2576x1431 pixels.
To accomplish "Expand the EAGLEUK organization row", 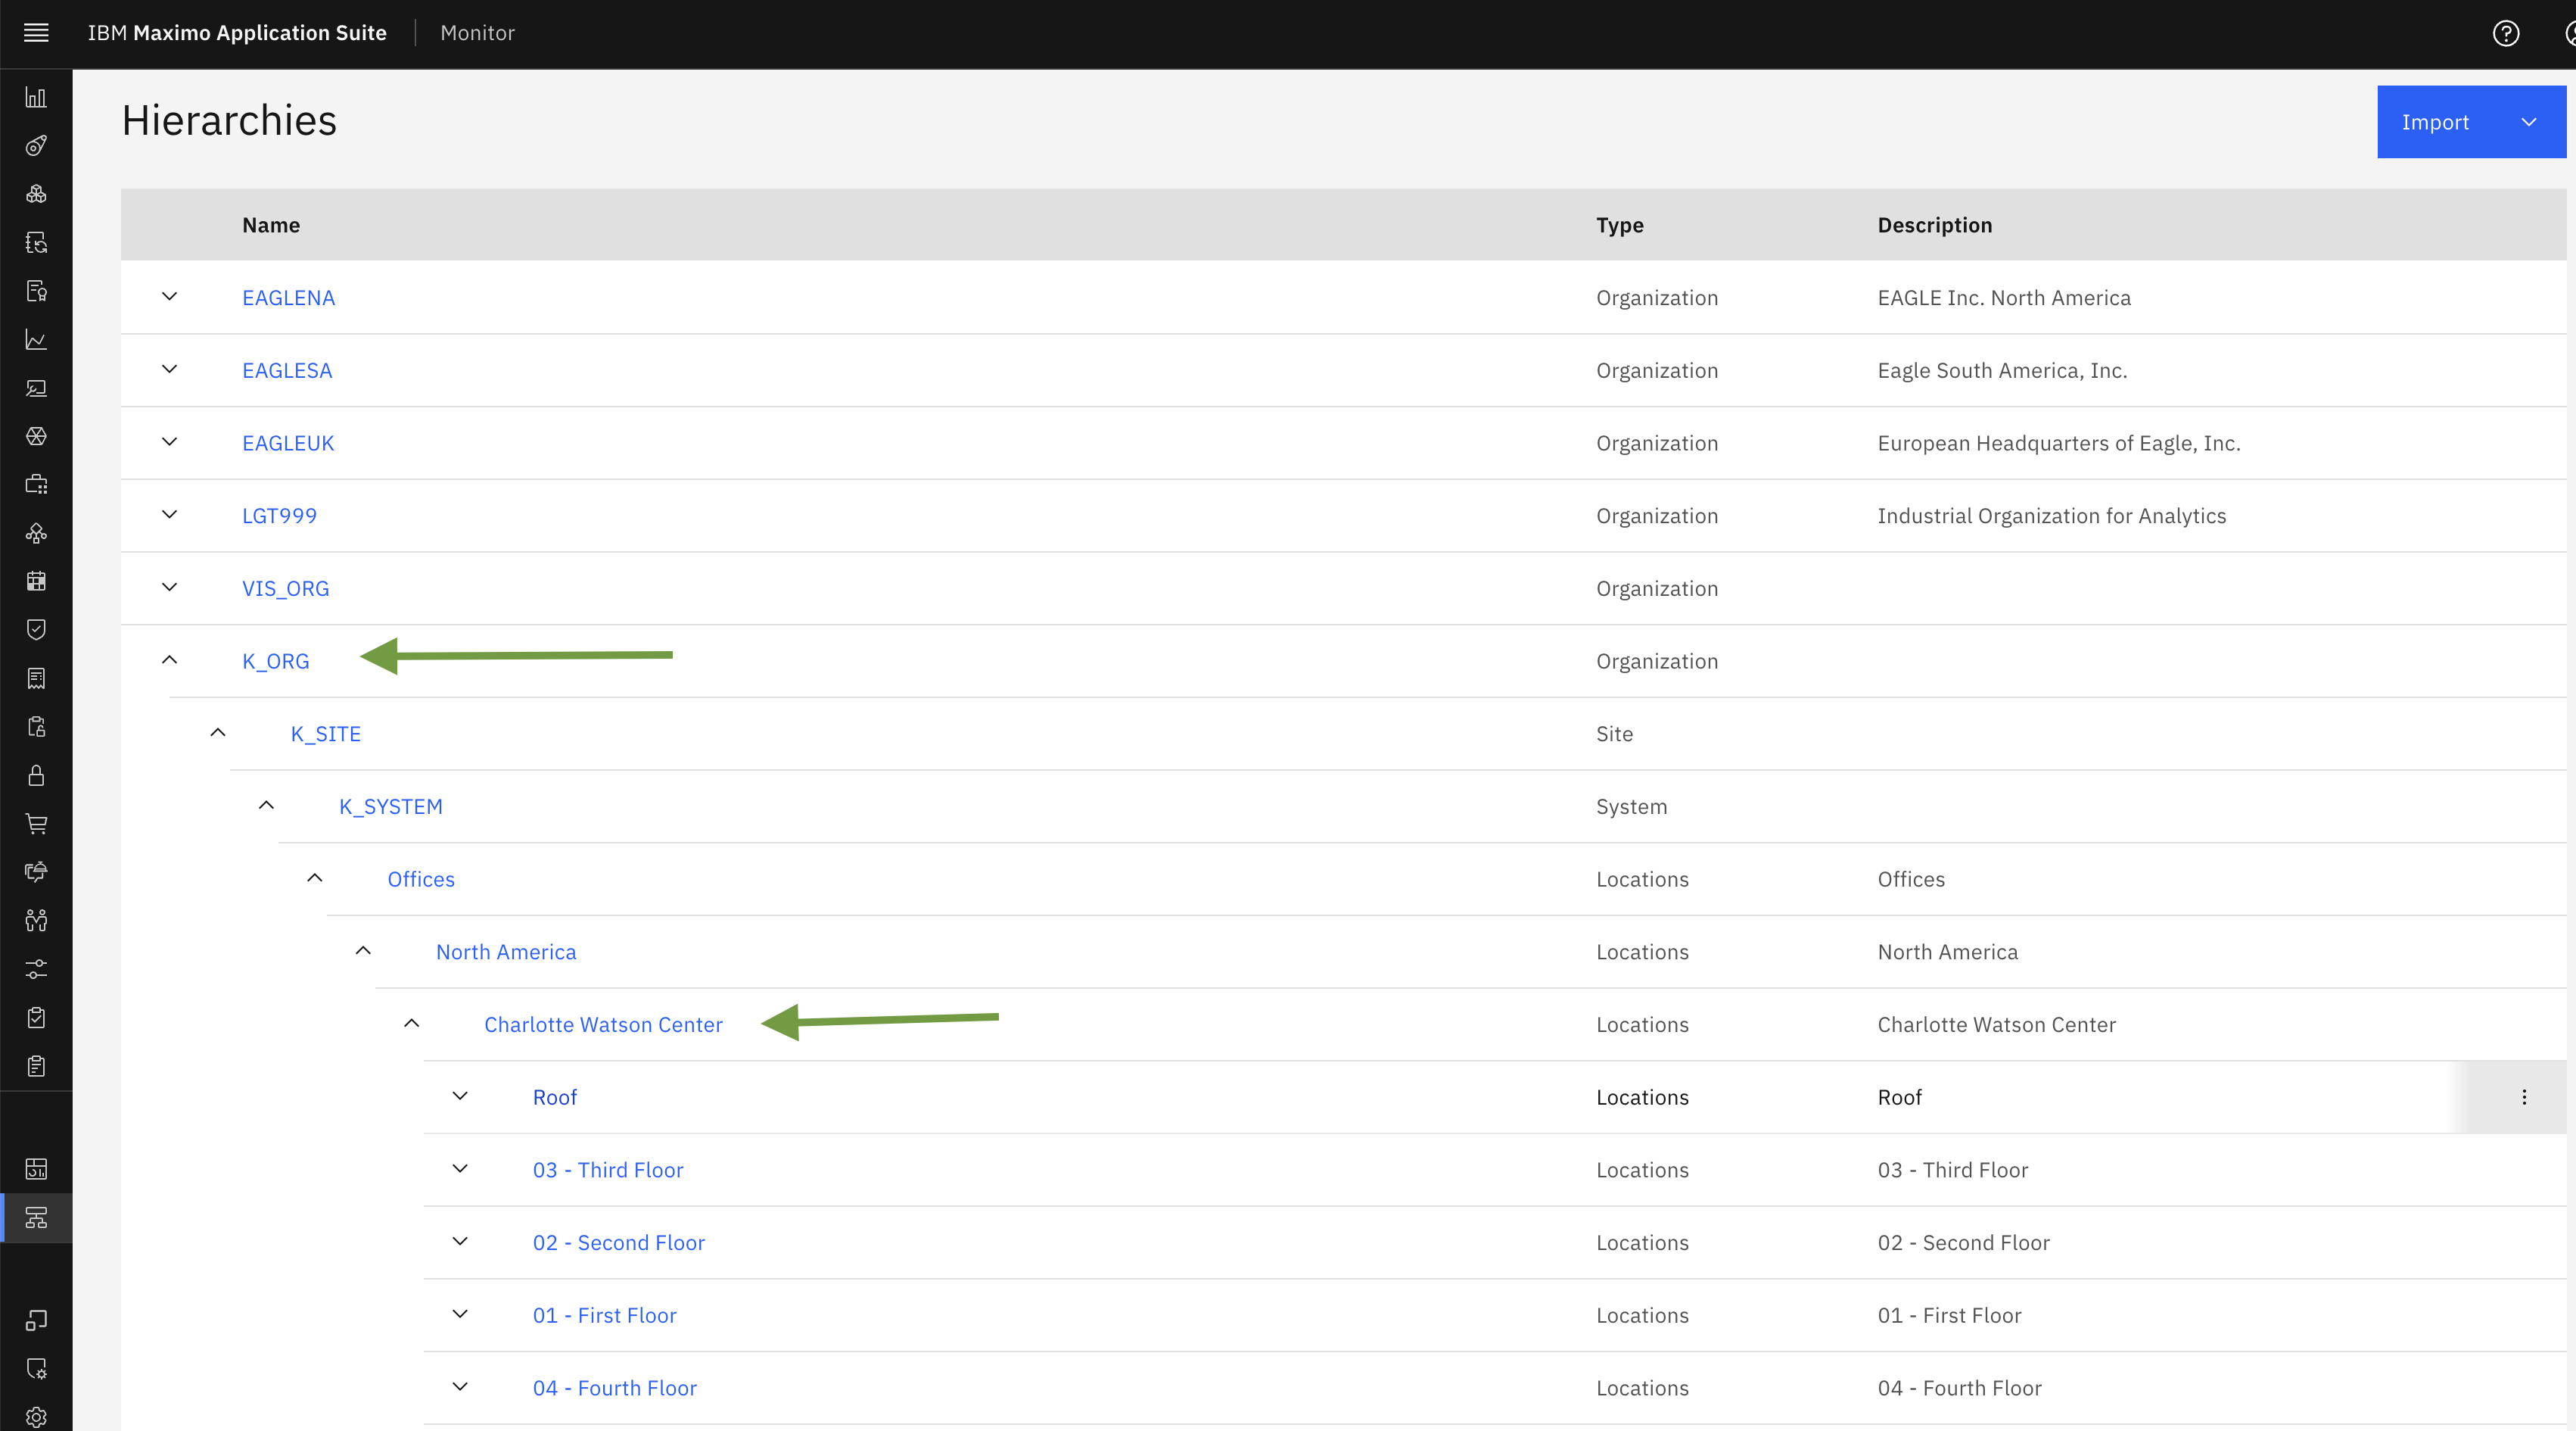I will (x=169, y=442).
